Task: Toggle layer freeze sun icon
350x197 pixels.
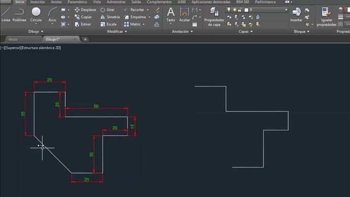Action: coord(235,10)
